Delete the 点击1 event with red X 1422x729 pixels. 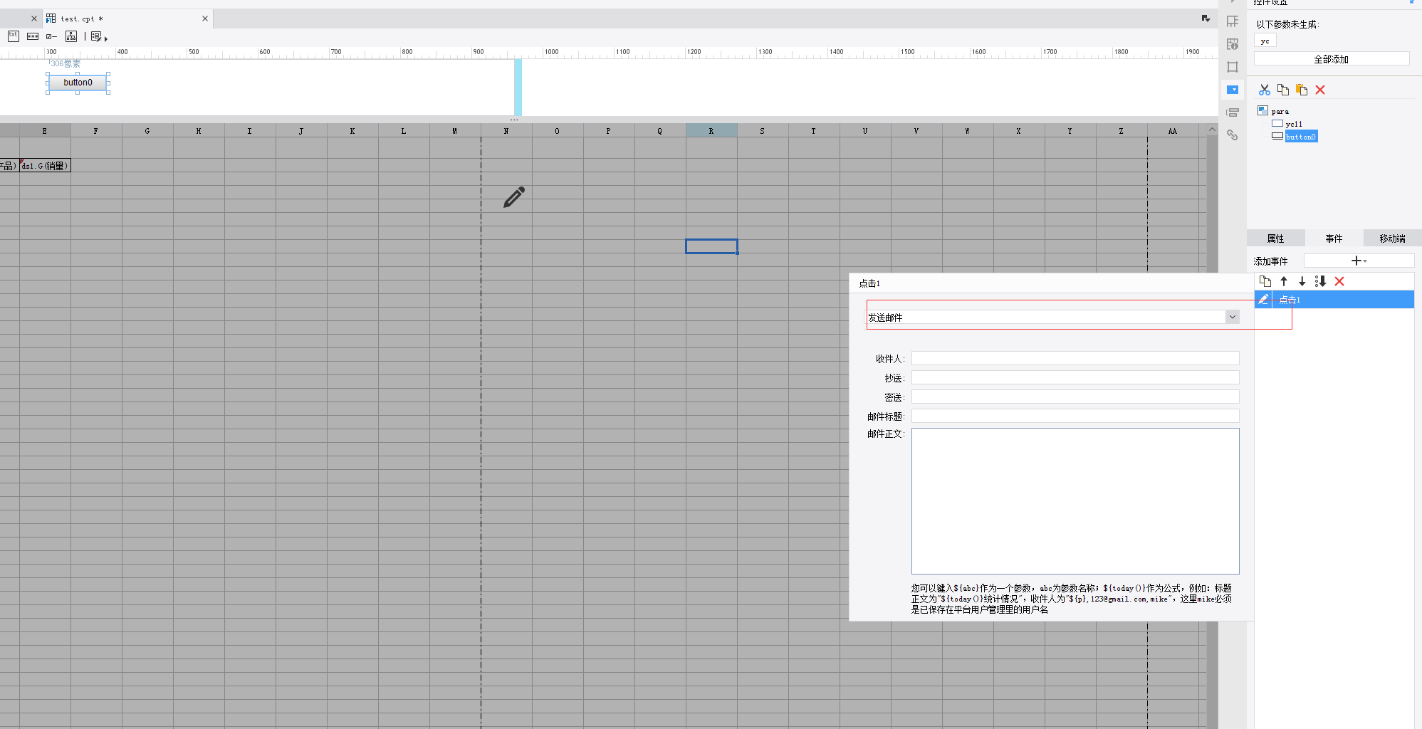(x=1339, y=281)
